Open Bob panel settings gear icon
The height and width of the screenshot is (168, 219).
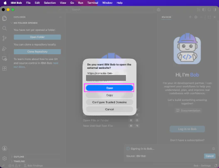click(196, 17)
